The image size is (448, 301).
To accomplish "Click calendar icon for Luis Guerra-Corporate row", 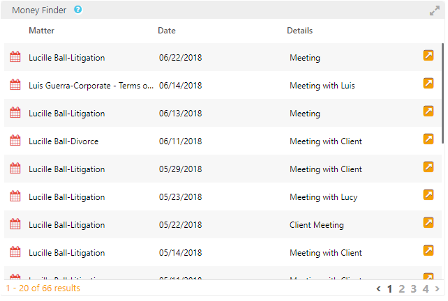I will (x=15, y=85).
